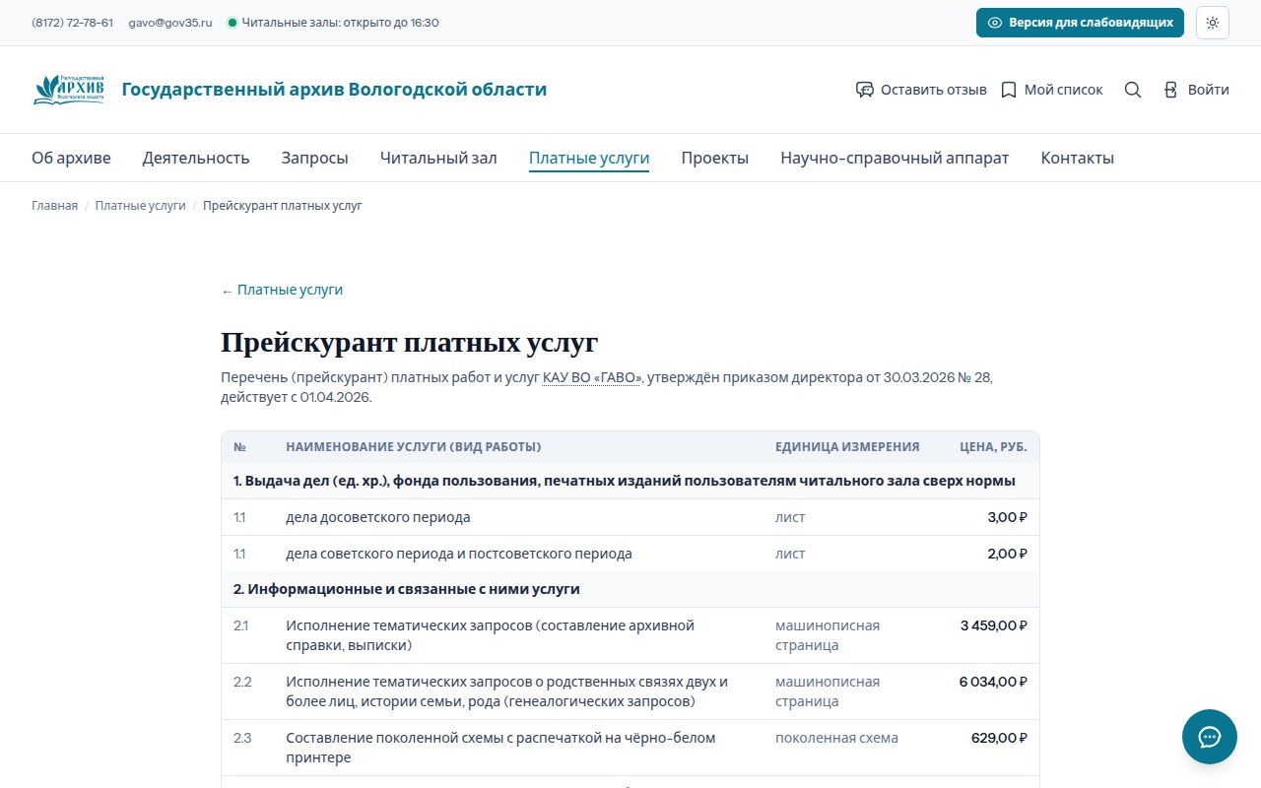This screenshot has height=788, width=1261.
Task: Click the 'Цена, руб.' column header
Action: pyautogui.click(x=993, y=447)
